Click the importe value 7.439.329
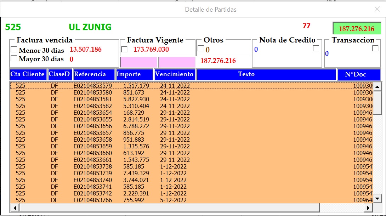 [136, 173]
